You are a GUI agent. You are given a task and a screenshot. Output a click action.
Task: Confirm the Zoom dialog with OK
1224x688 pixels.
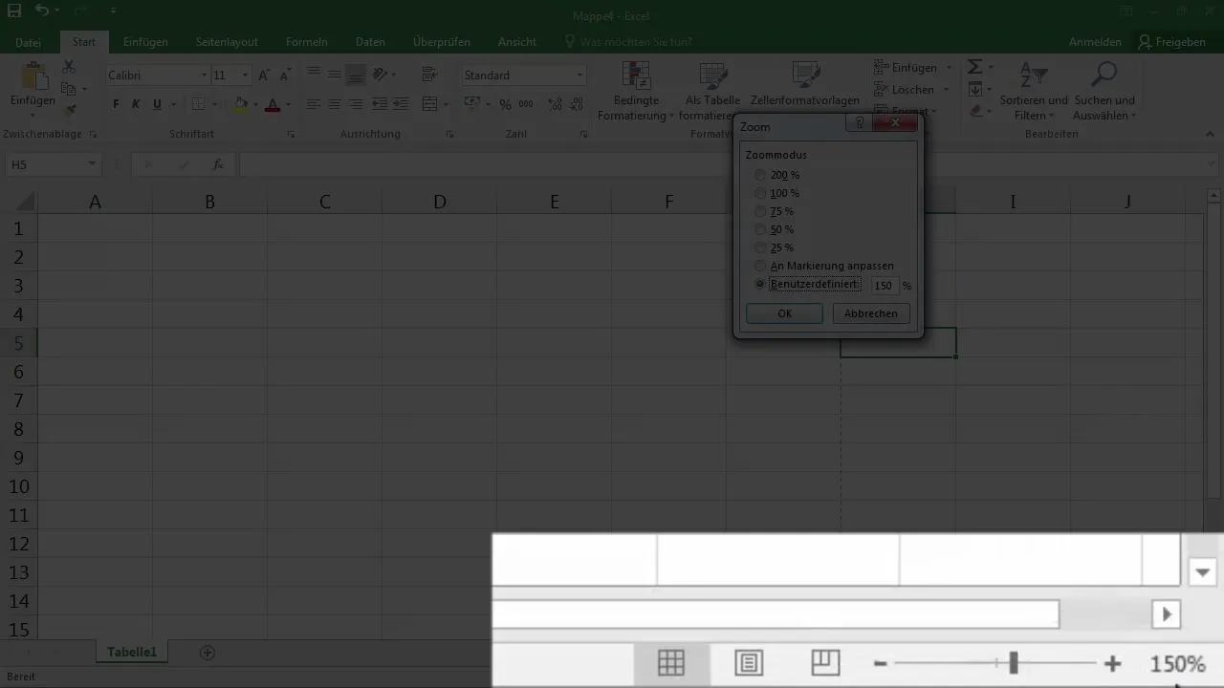pyautogui.click(x=784, y=313)
